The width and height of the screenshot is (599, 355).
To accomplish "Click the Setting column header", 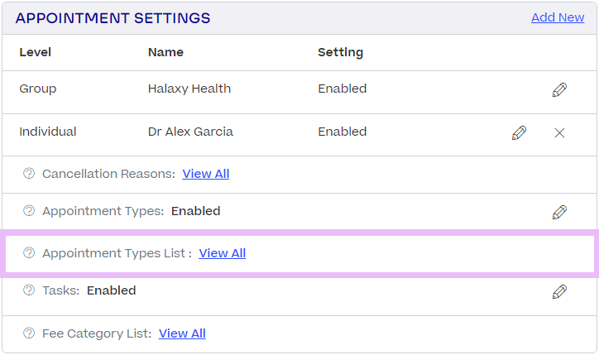I will click(x=340, y=52).
